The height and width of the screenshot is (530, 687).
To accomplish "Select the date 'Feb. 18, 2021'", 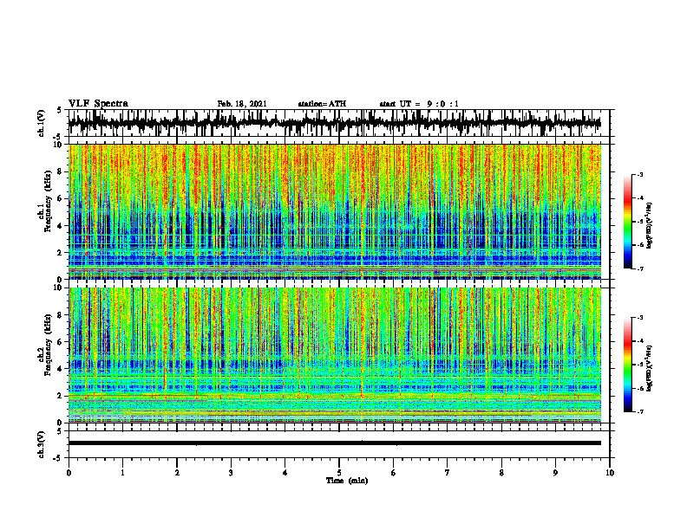I will pos(242,104).
